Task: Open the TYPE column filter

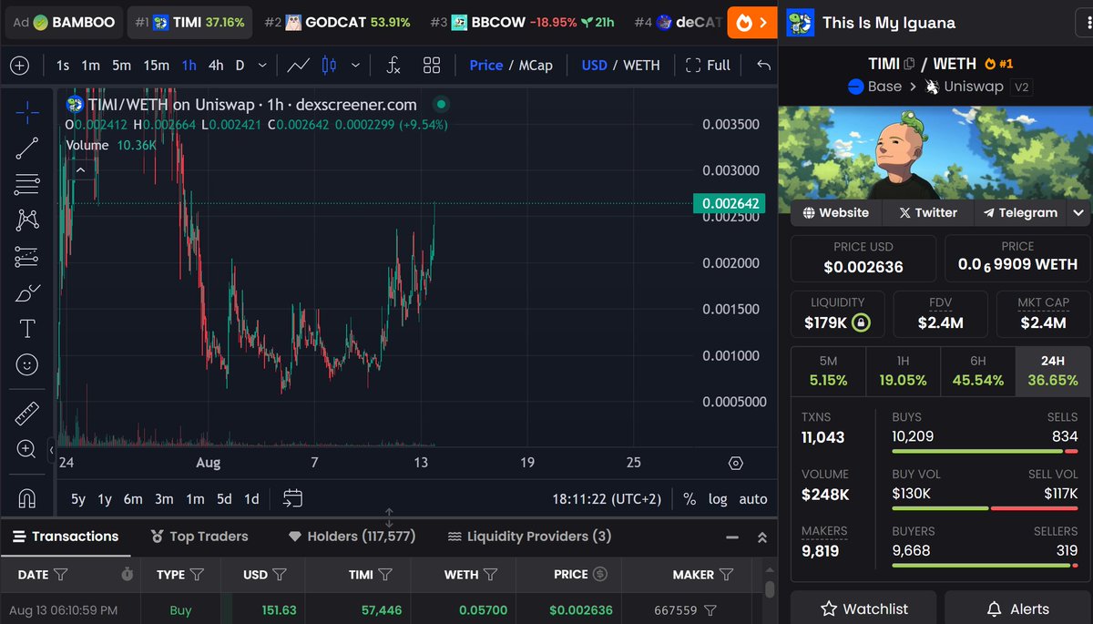Action: (x=197, y=575)
